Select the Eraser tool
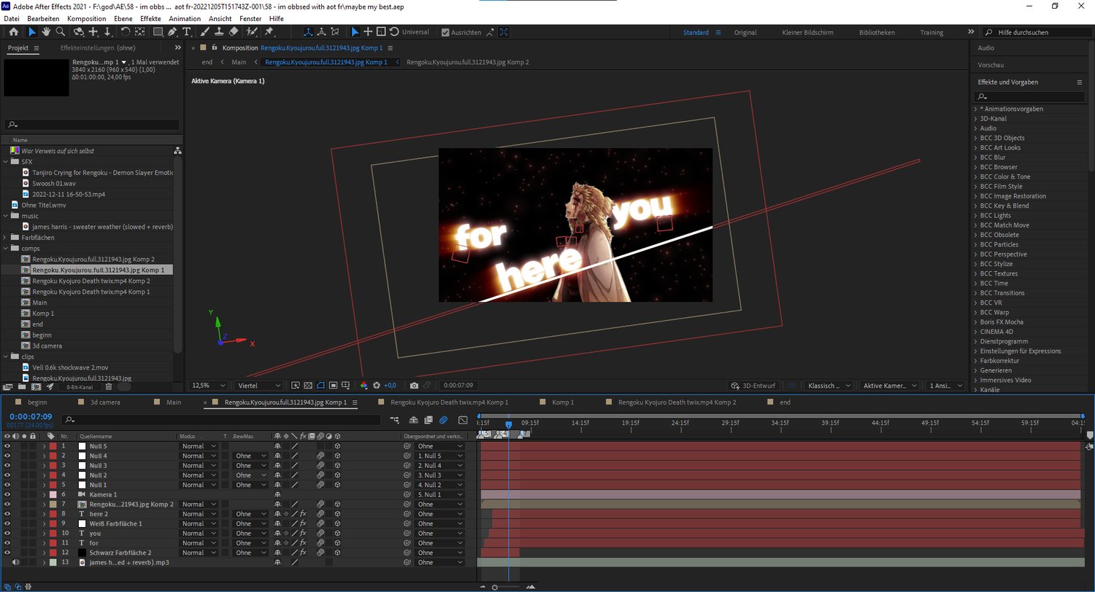 (234, 32)
